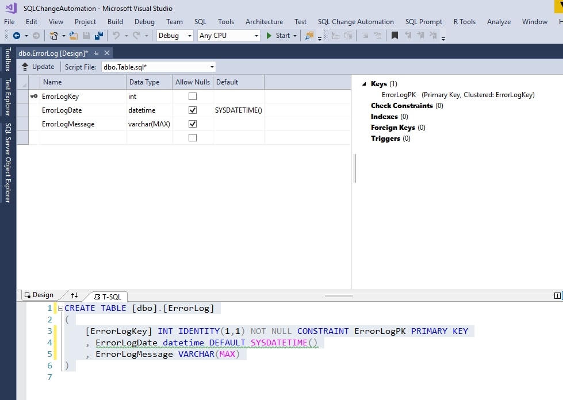Click the Save floppy disk icon
This screenshot has width=563, height=400.
click(86, 36)
